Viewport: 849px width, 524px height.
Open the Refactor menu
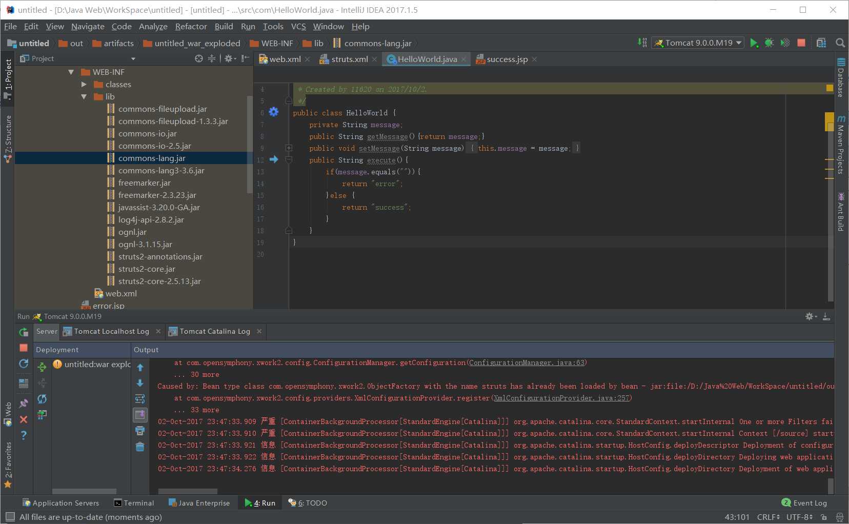pos(191,26)
